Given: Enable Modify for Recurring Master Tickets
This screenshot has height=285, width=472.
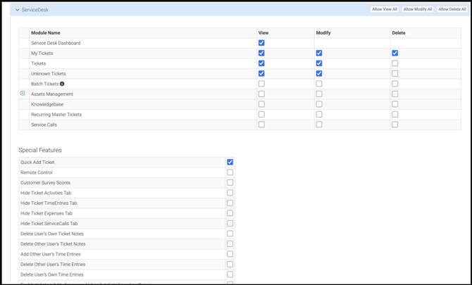Looking at the screenshot, I should [319, 115].
